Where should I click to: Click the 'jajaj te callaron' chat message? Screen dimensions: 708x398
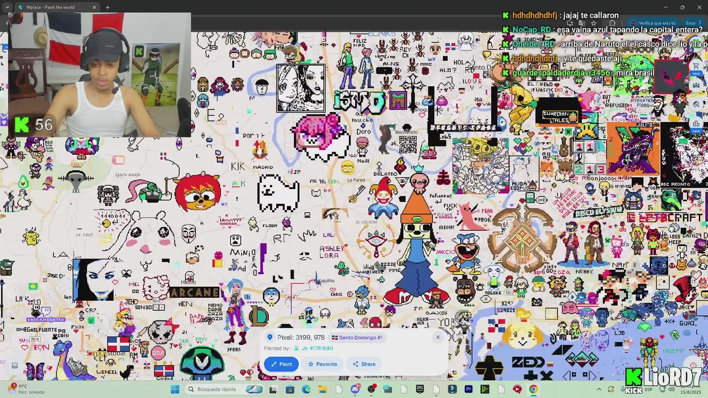560,15
